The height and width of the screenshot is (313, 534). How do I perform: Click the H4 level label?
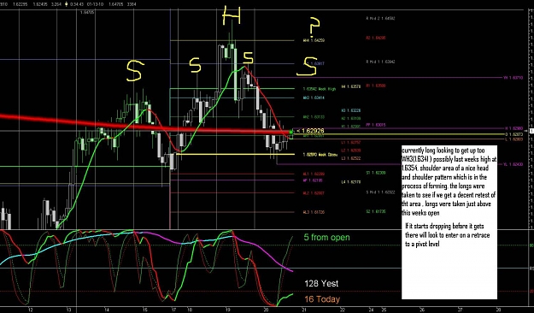[351, 86]
